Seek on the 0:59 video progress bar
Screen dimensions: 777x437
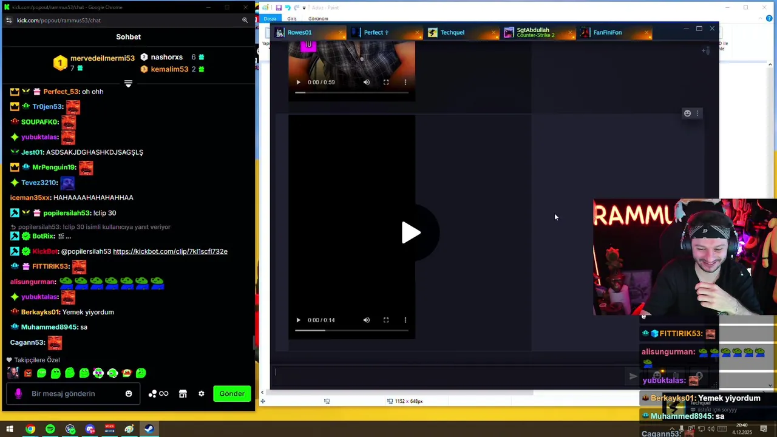pyautogui.click(x=352, y=92)
